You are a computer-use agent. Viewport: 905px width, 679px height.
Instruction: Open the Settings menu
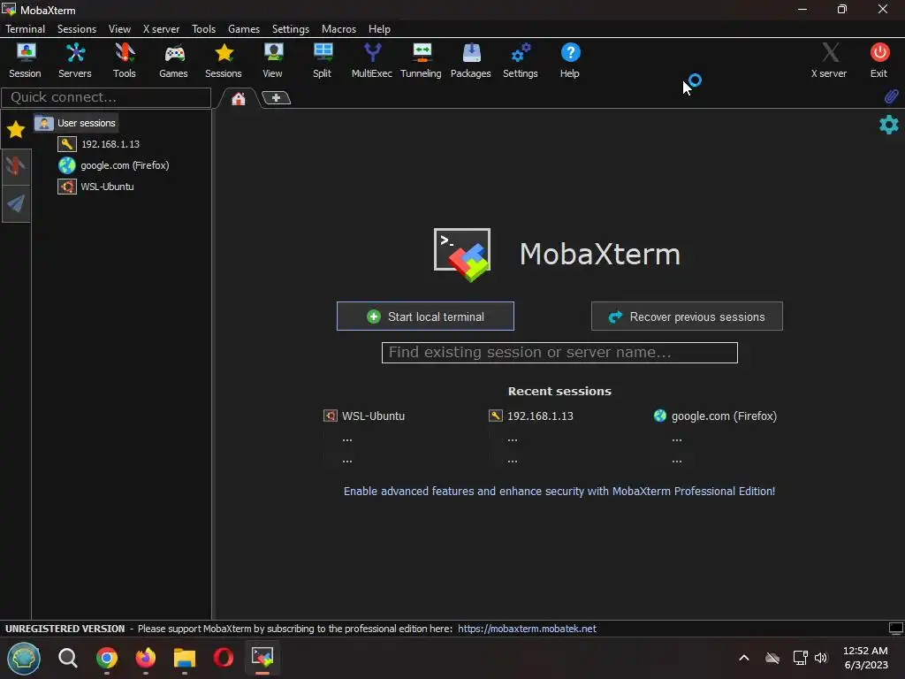click(x=290, y=29)
